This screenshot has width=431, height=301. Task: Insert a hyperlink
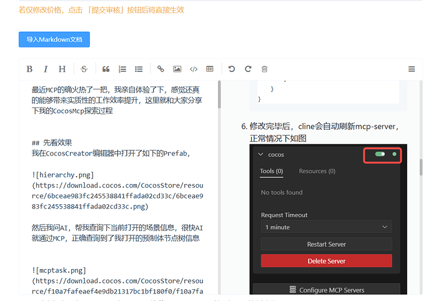161,69
